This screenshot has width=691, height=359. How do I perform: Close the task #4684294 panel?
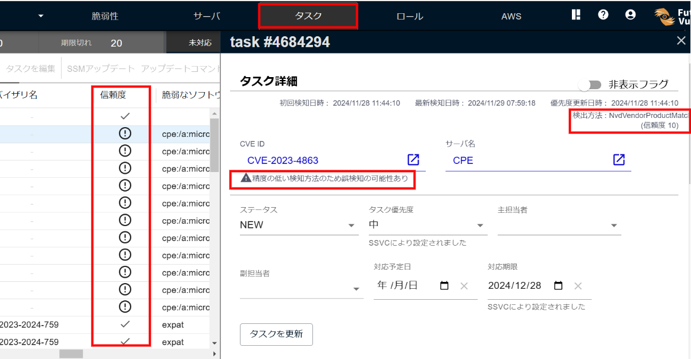681,40
